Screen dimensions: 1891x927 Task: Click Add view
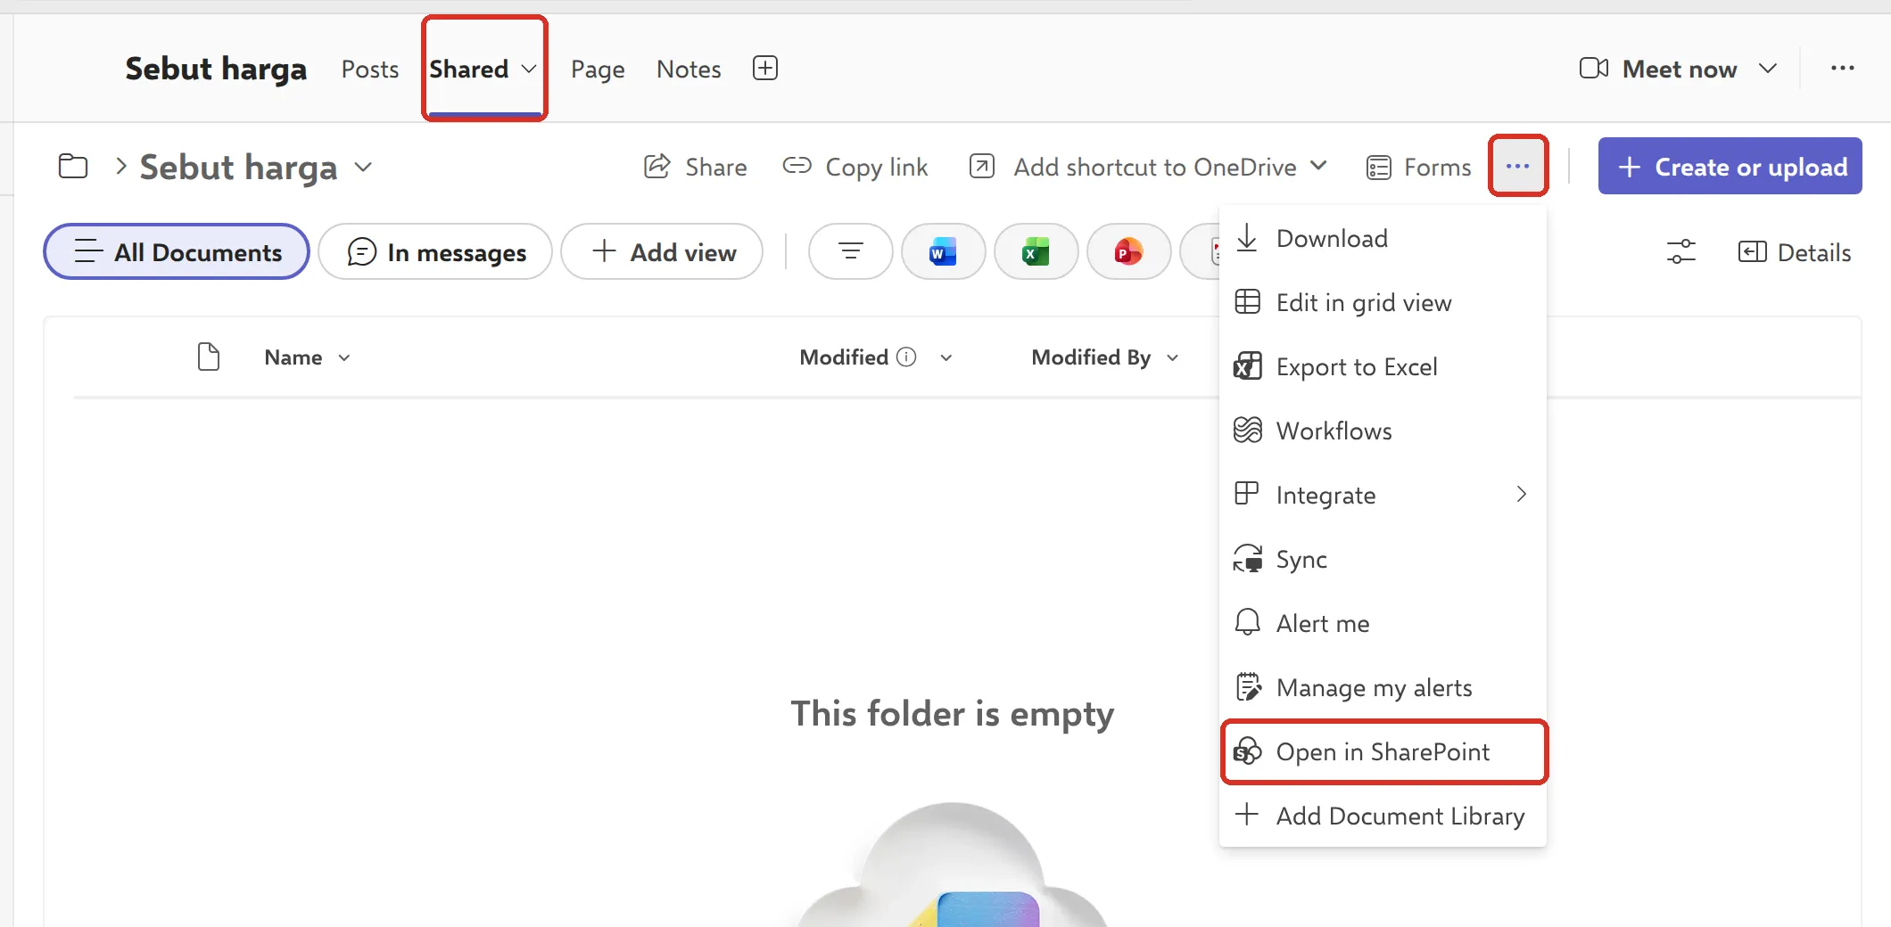662,252
